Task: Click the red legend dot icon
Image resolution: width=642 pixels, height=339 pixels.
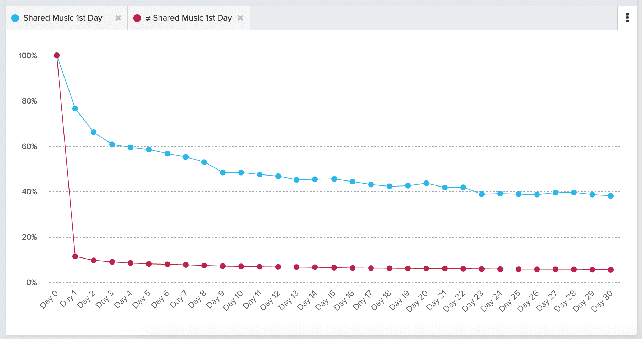Action: click(x=137, y=18)
